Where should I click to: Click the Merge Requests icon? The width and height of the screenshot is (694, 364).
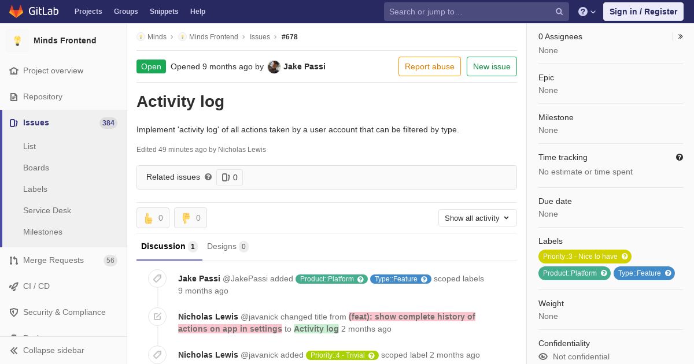14,261
